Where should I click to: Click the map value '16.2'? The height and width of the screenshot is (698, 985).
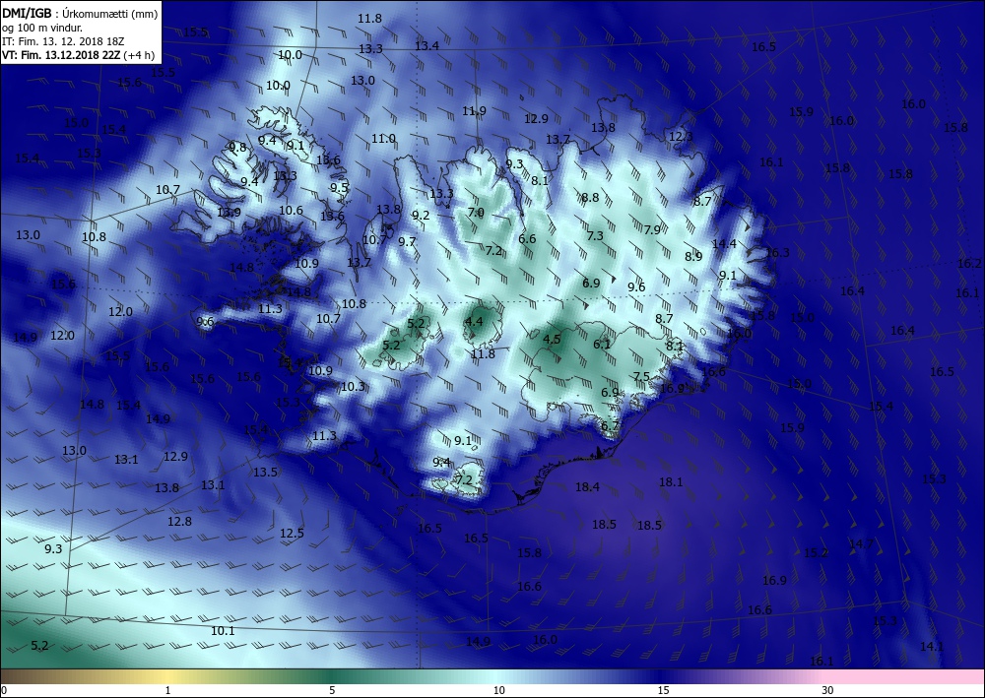coord(969,264)
